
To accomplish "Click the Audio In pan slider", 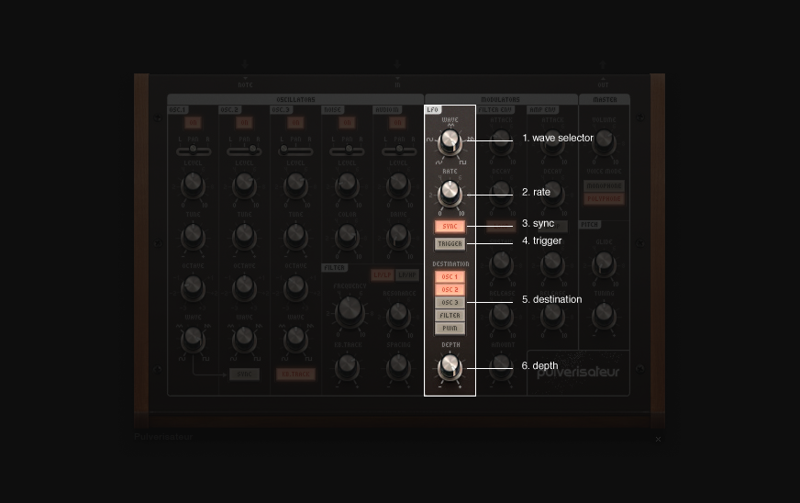I will pyautogui.click(x=398, y=151).
